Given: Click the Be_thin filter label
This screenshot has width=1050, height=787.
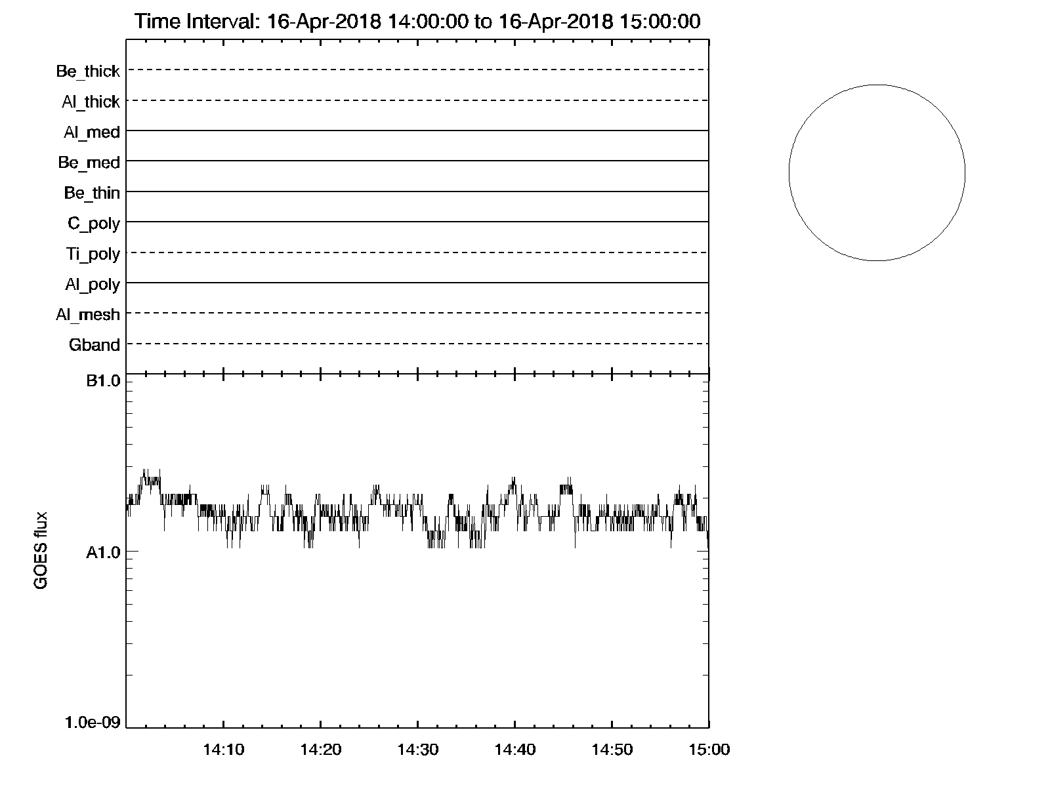Looking at the screenshot, I should (x=92, y=193).
